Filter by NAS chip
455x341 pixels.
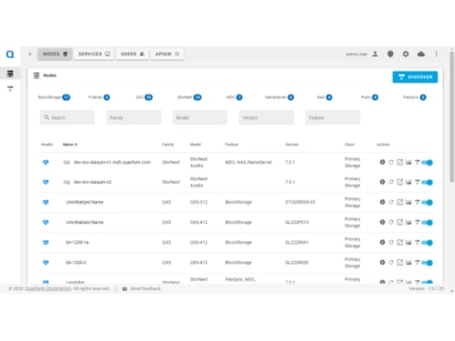[324, 97]
